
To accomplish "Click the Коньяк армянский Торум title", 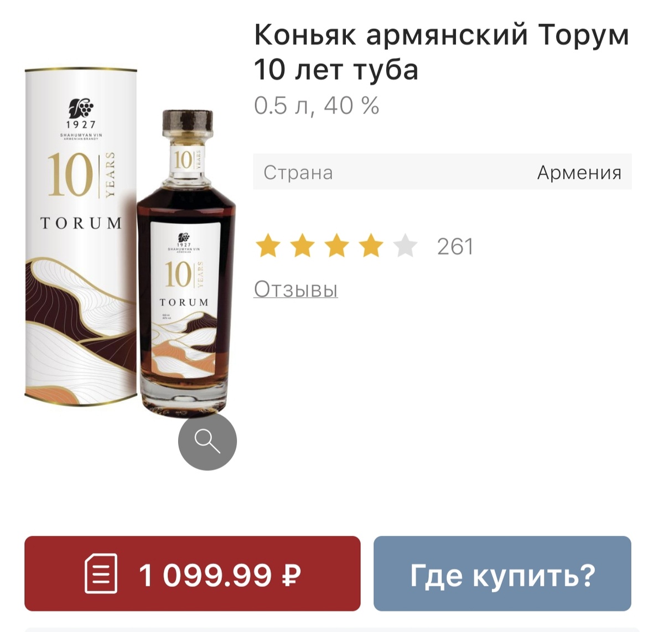I will [442, 53].
